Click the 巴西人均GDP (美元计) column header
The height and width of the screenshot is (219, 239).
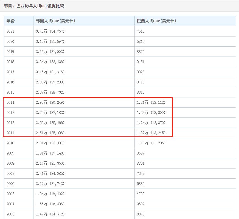tap(156, 21)
